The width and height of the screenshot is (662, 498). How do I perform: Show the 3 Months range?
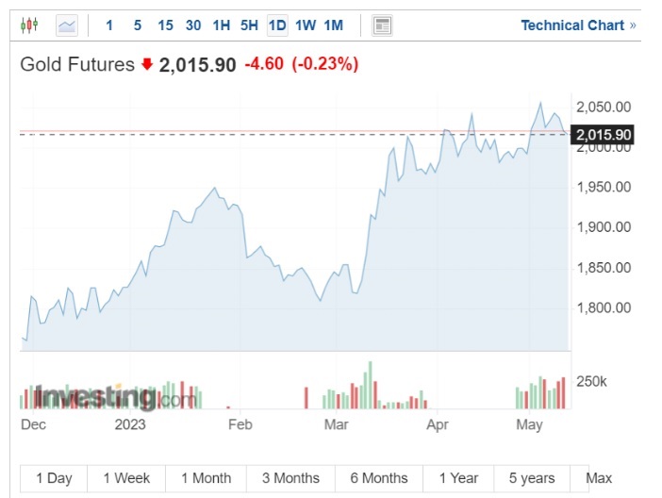tap(290, 478)
